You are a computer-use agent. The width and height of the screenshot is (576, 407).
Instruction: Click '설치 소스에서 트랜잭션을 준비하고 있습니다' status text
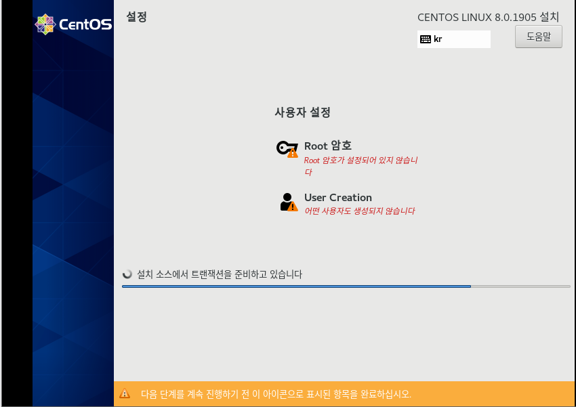click(x=220, y=274)
